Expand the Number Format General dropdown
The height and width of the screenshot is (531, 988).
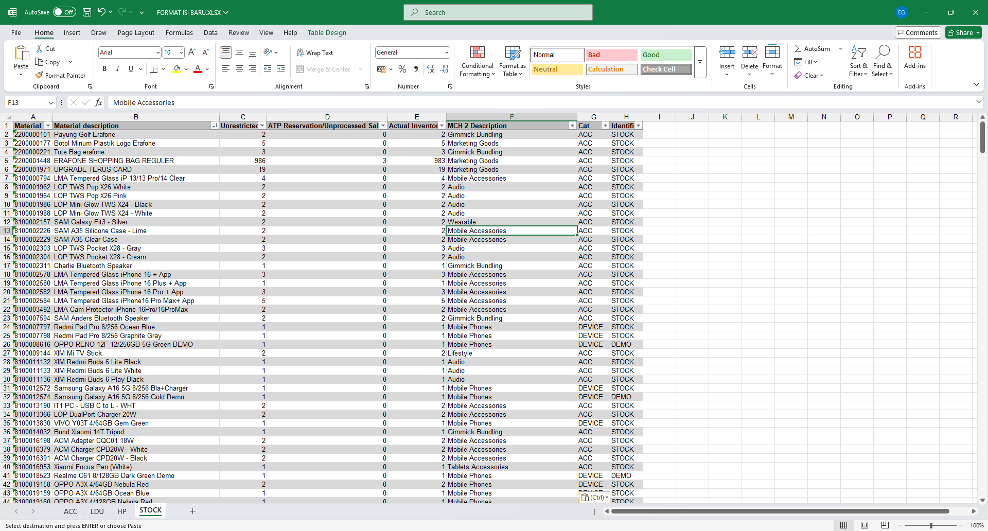pos(446,52)
